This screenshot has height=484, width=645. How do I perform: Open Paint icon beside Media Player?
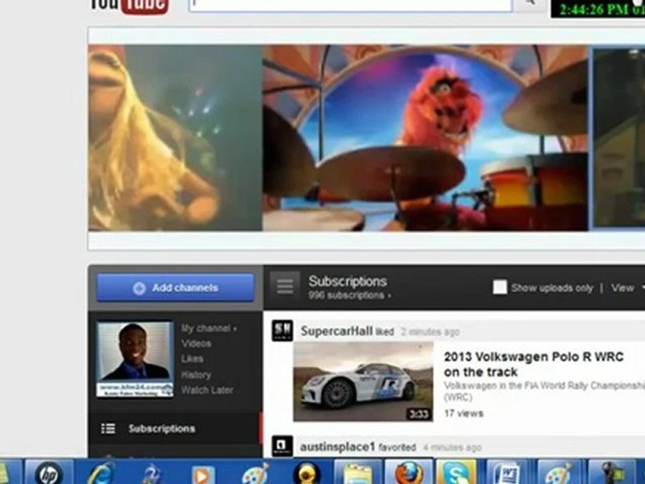(x=255, y=473)
